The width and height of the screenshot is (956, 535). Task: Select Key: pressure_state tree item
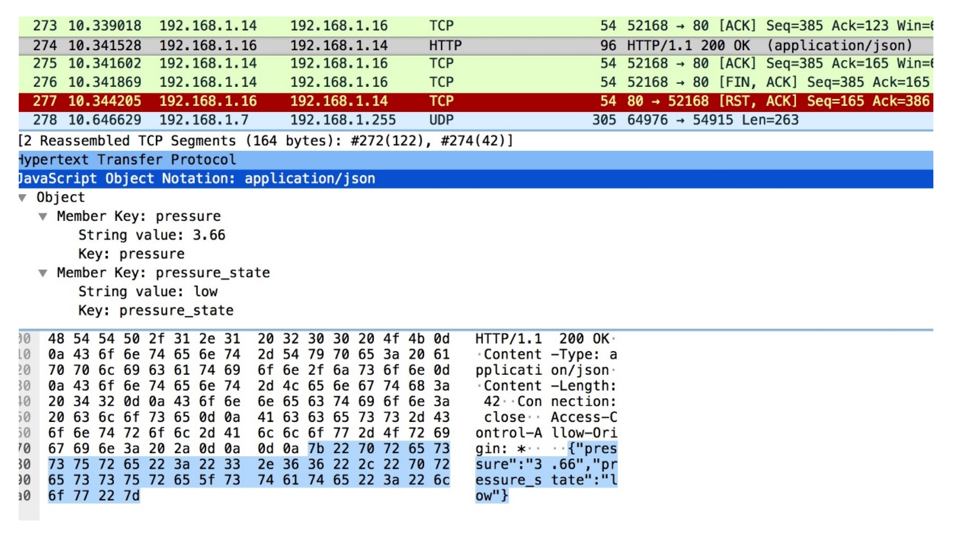point(156,311)
